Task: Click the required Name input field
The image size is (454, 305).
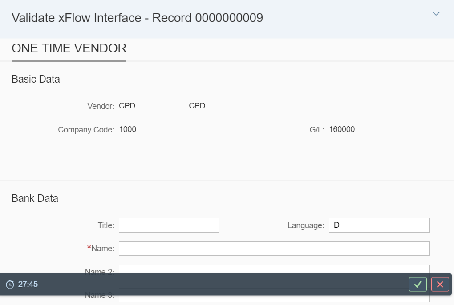Action: [x=274, y=249]
